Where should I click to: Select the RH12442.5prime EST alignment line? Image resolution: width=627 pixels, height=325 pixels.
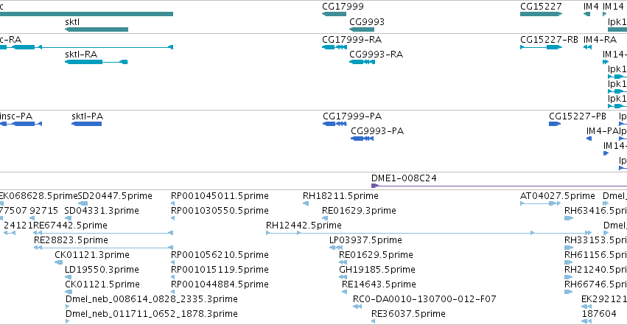[429, 233]
